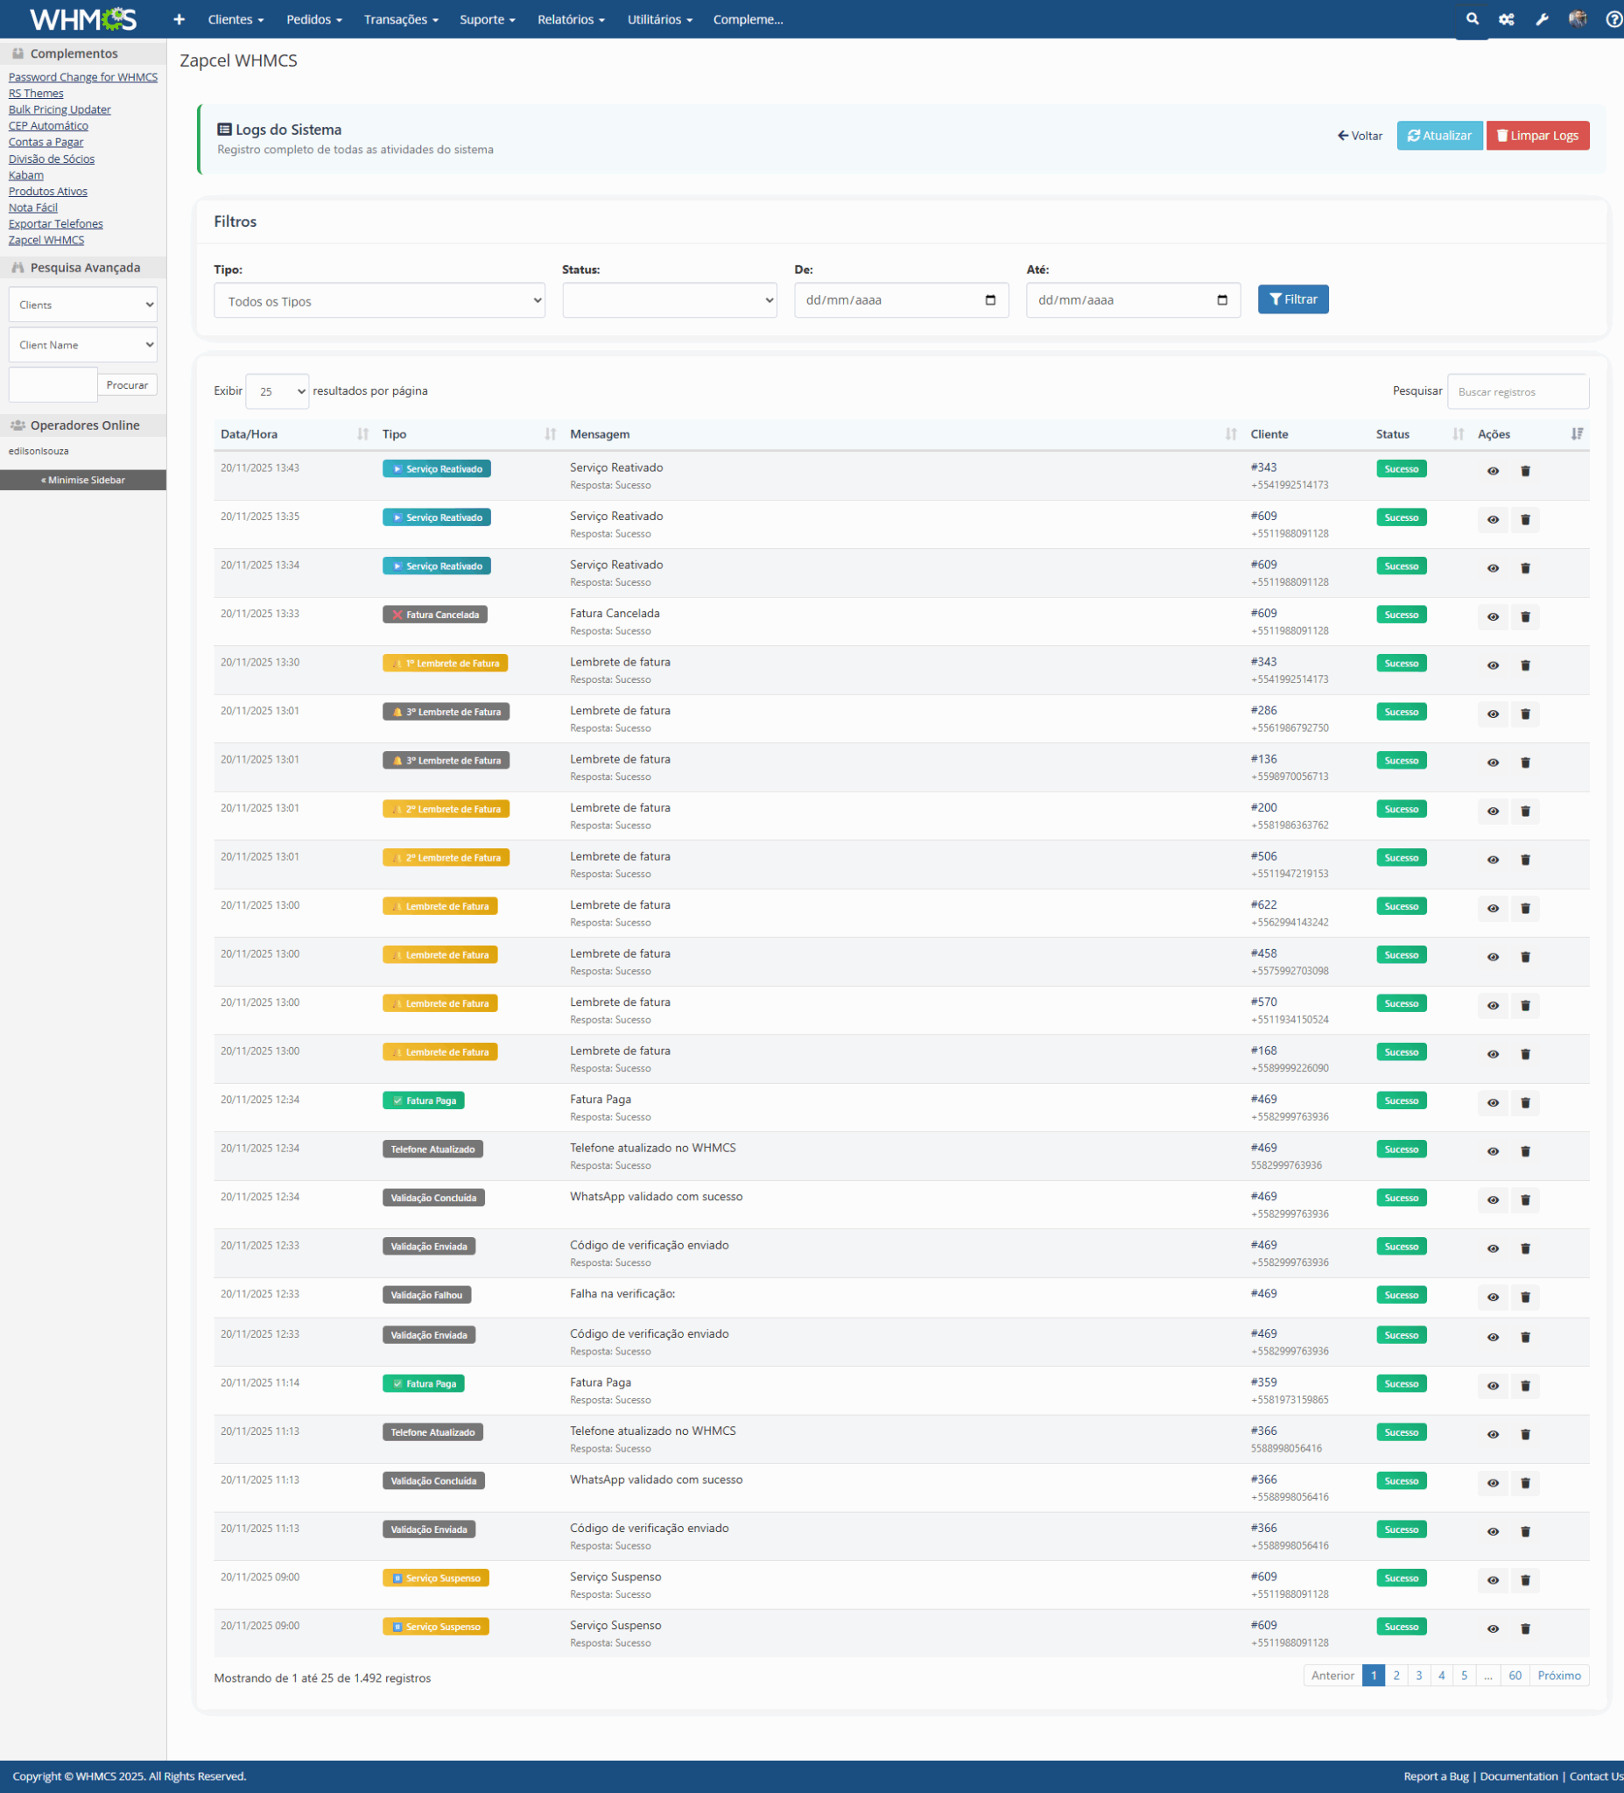Open the Relatórios menu

570,19
